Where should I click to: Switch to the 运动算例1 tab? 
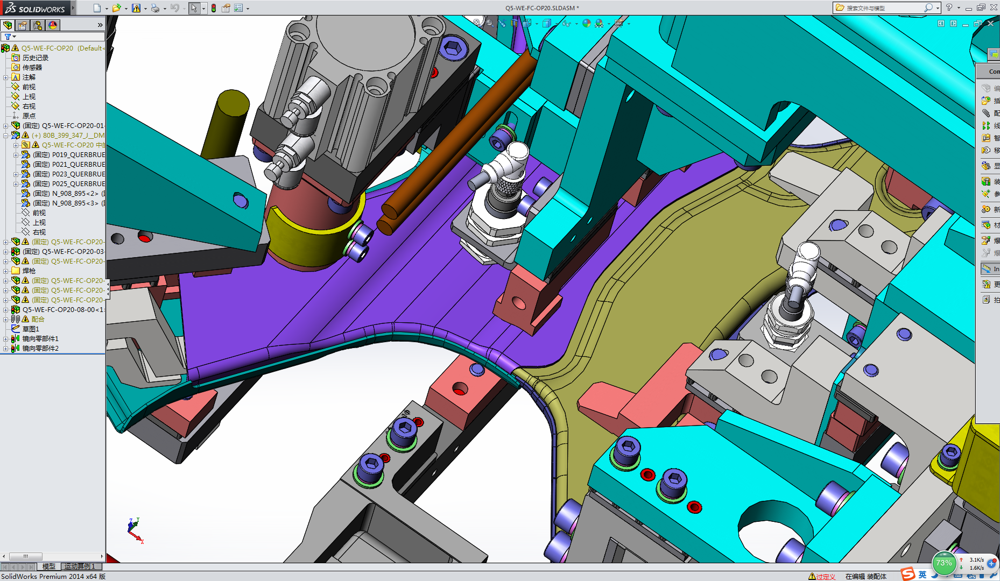pyautogui.click(x=80, y=566)
